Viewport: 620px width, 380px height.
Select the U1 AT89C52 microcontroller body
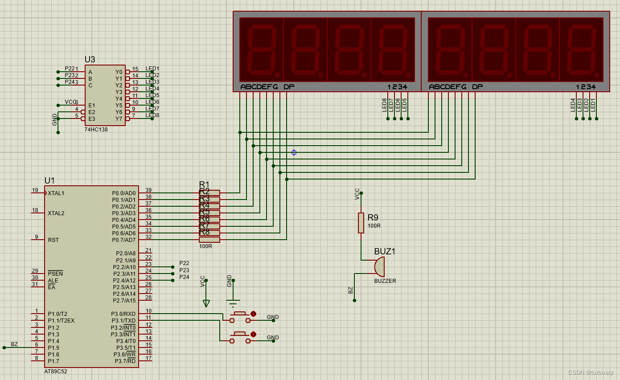point(91,276)
